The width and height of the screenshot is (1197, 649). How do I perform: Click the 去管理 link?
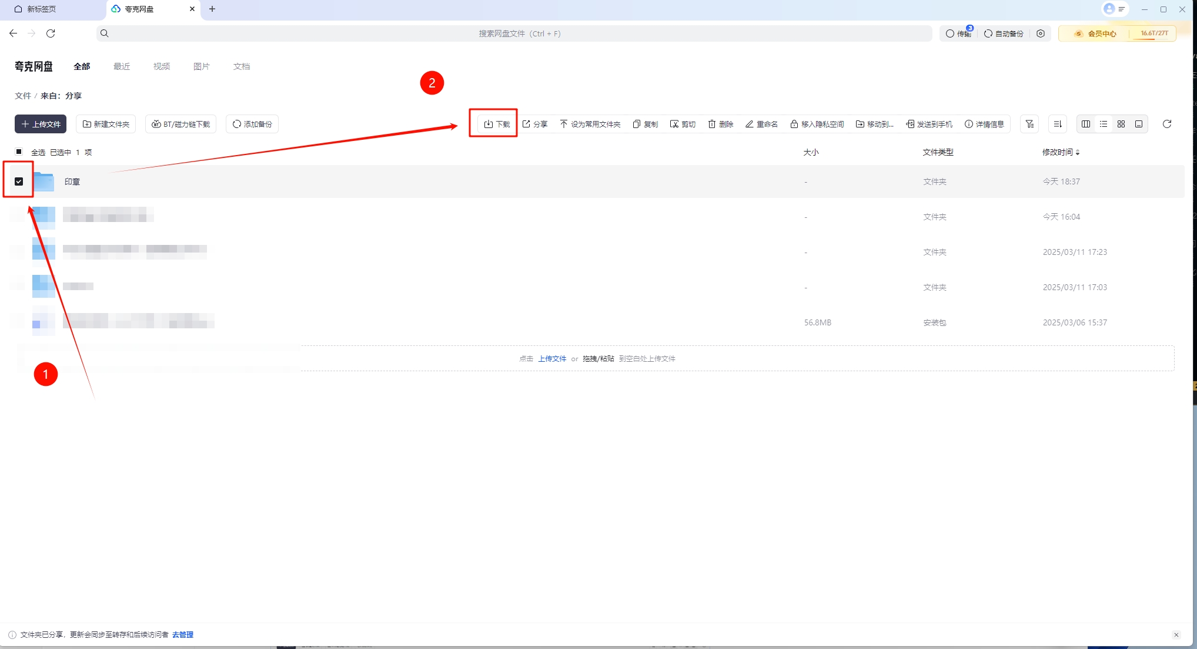183,634
